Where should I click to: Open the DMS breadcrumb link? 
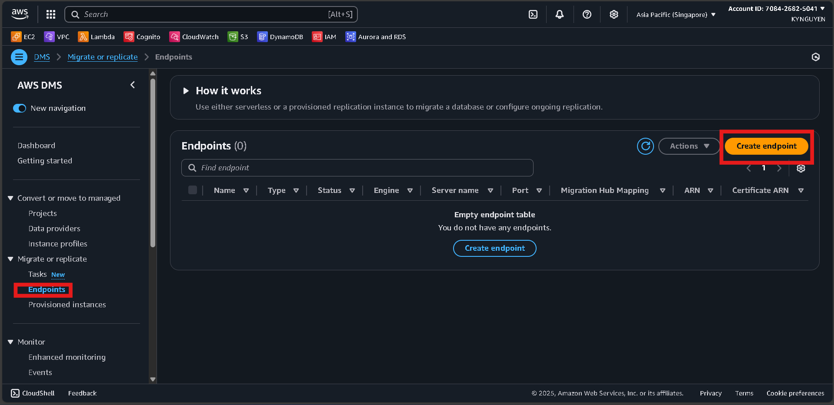42,57
